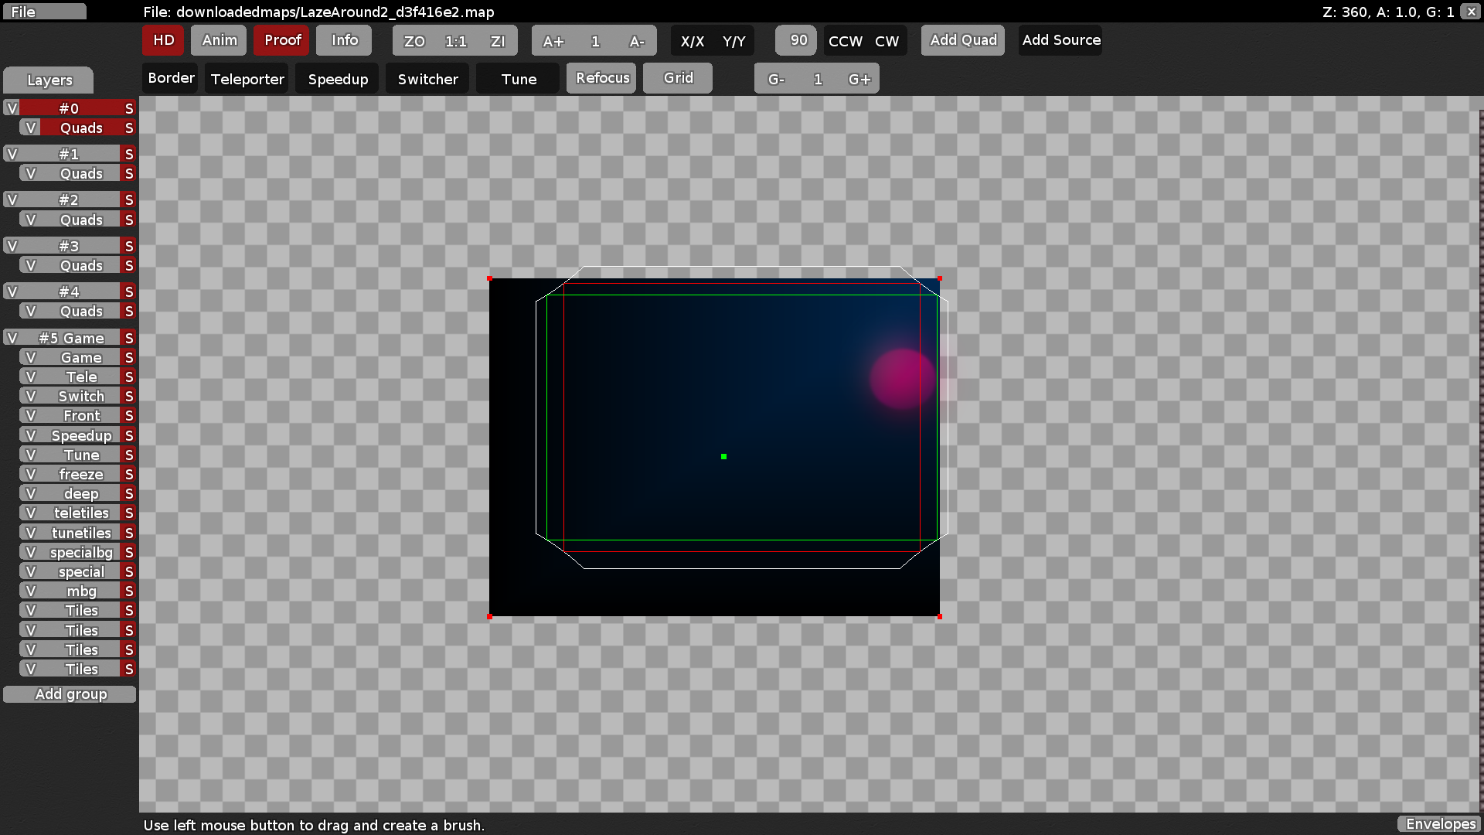Zoom in using the ZI control

point(499,41)
